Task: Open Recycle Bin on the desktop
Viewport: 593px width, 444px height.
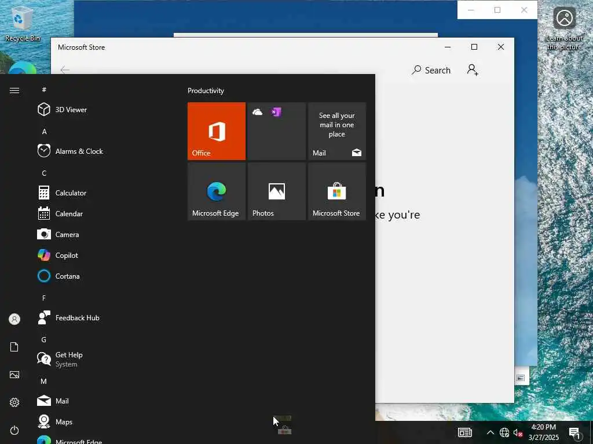Action: click(23, 24)
